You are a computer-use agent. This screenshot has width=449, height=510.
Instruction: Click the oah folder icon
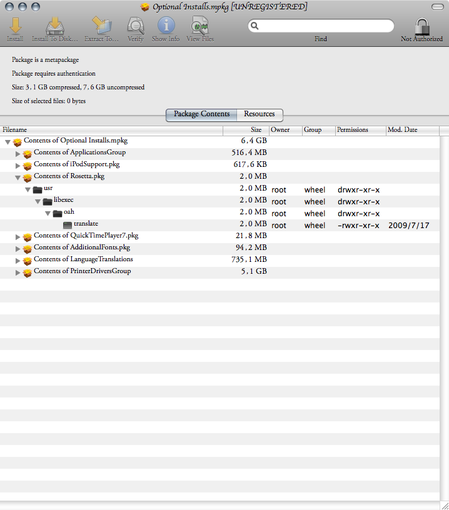coord(58,213)
